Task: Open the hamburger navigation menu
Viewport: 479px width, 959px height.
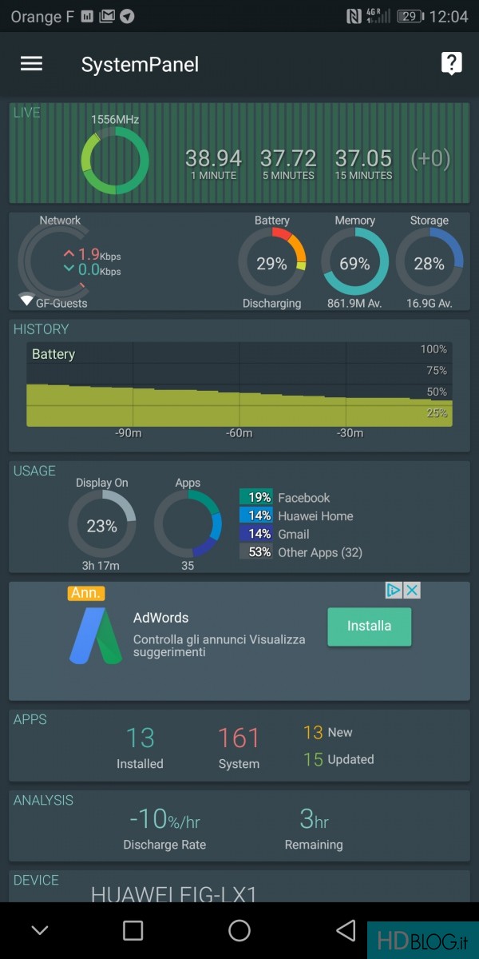Action: click(x=31, y=64)
